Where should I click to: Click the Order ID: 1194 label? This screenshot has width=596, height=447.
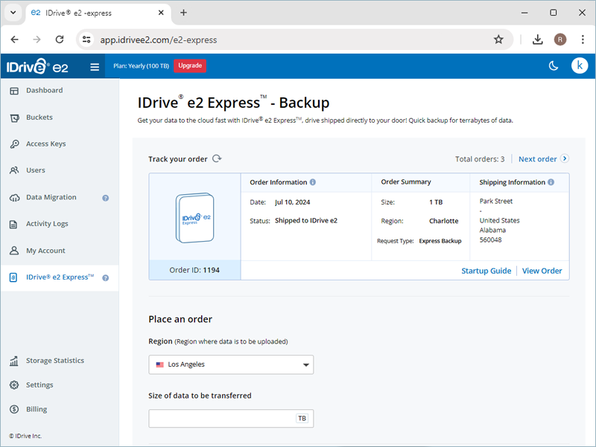tap(194, 270)
